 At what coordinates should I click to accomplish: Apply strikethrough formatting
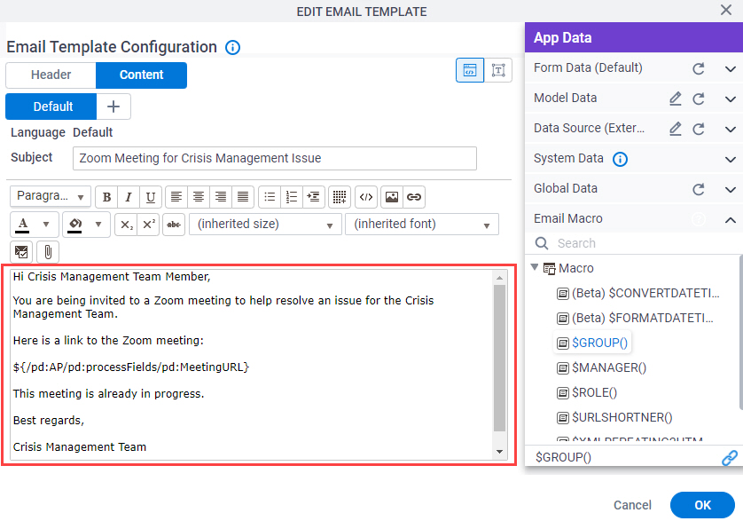click(x=174, y=225)
